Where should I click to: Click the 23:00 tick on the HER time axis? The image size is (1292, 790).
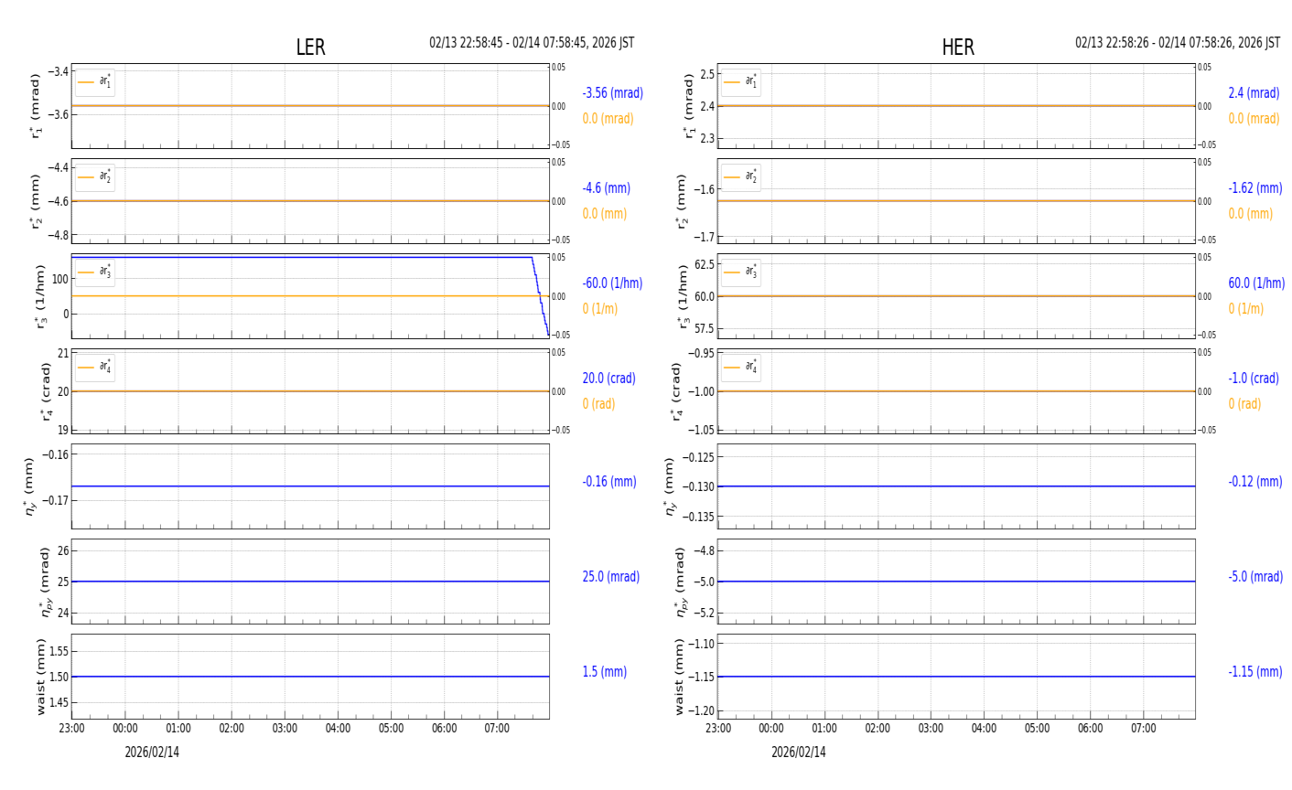718,729
